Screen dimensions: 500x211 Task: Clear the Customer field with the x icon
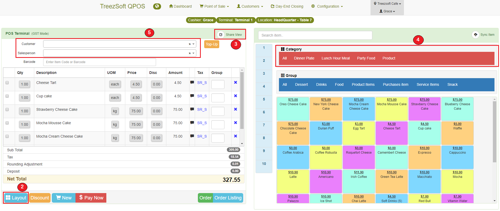tap(189, 44)
